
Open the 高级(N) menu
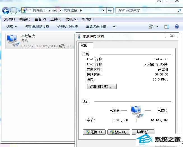tap(71, 19)
